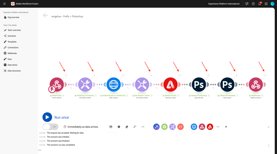Image resolution: width=277 pixels, height=154 pixels.
Task: Click the Adobe Workfront Fusion logo
Action: 13,4
